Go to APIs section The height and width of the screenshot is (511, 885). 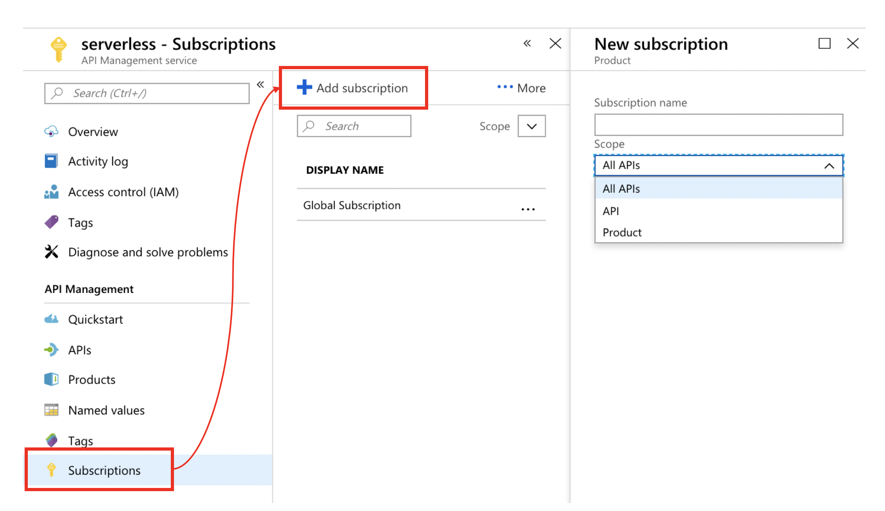point(79,350)
